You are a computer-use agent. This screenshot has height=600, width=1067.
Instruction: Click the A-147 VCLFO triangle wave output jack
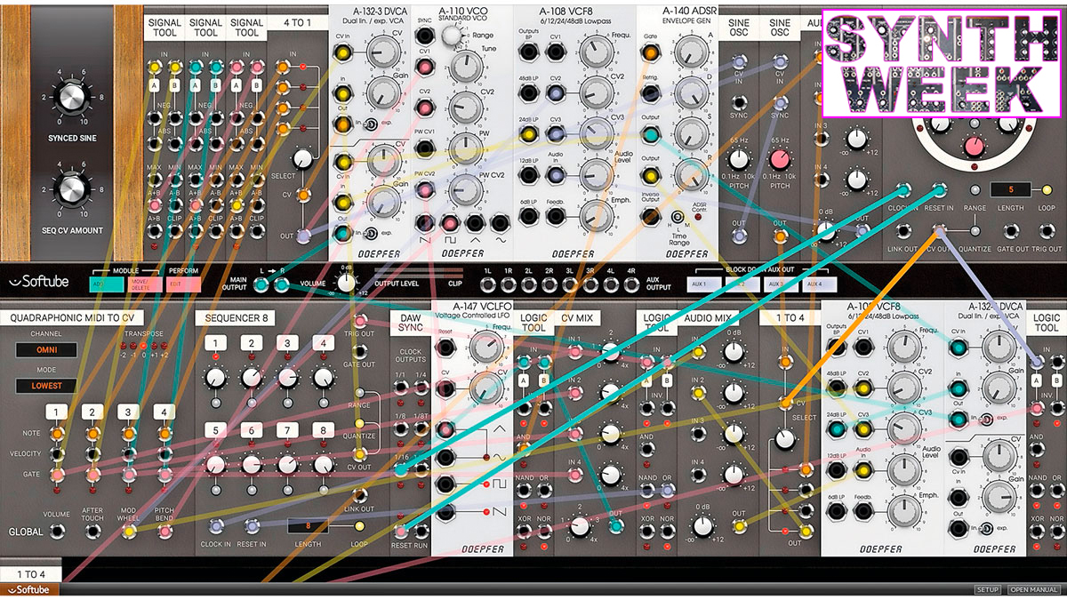446,429
